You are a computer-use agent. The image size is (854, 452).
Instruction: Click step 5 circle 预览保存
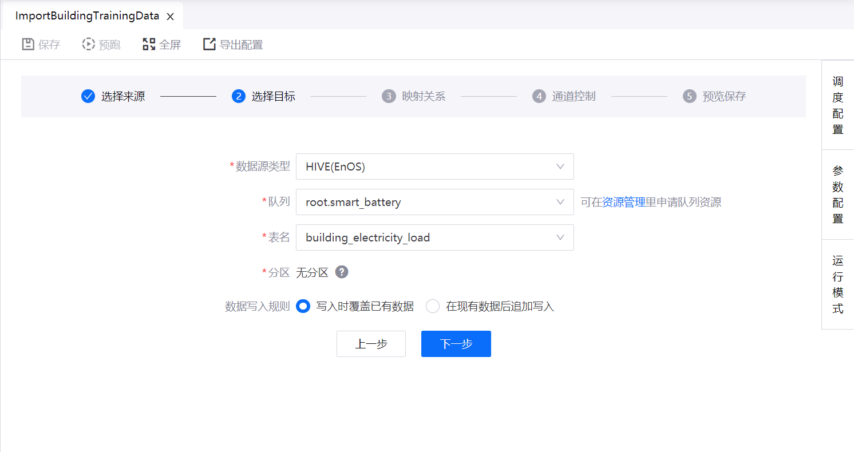689,96
